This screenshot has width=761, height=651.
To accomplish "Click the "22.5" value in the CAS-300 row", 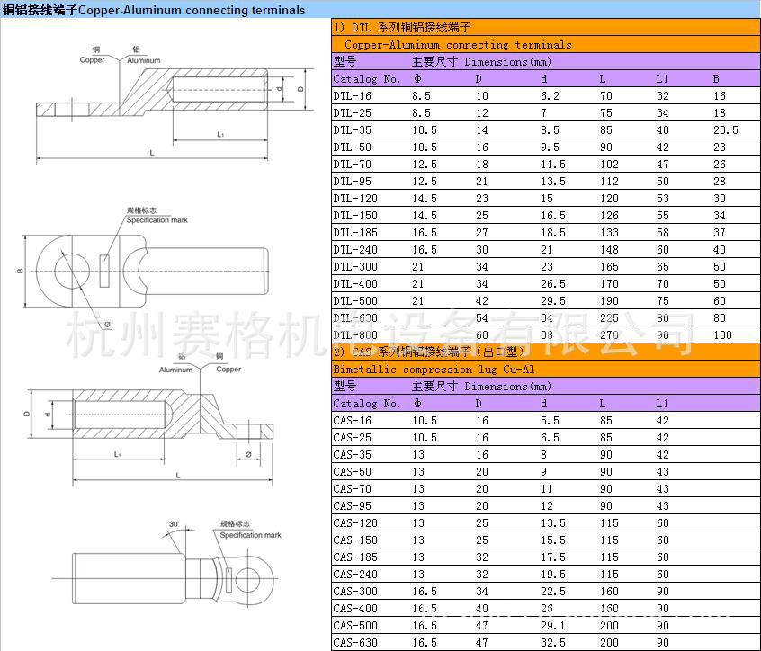I will tap(553, 592).
